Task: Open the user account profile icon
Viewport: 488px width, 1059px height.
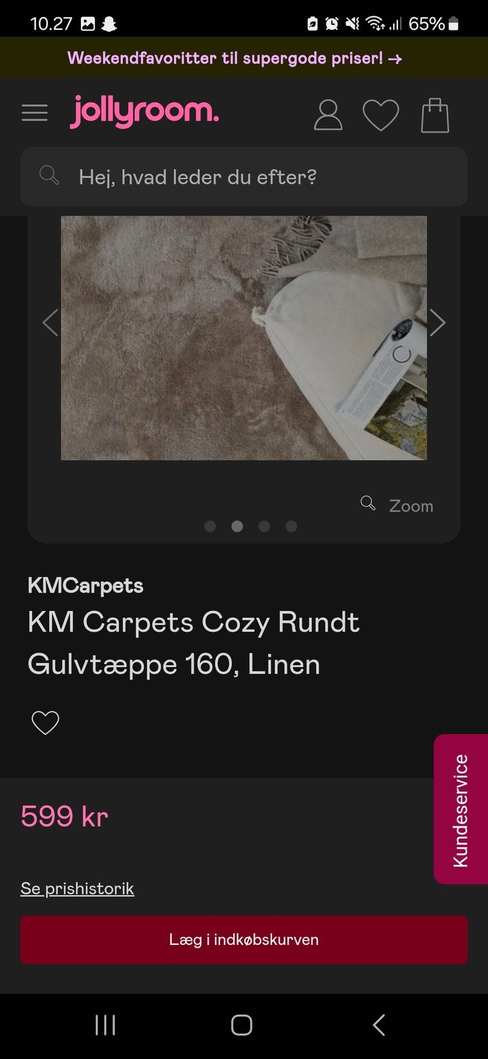Action: pyautogui.click(x=328, y=115)
